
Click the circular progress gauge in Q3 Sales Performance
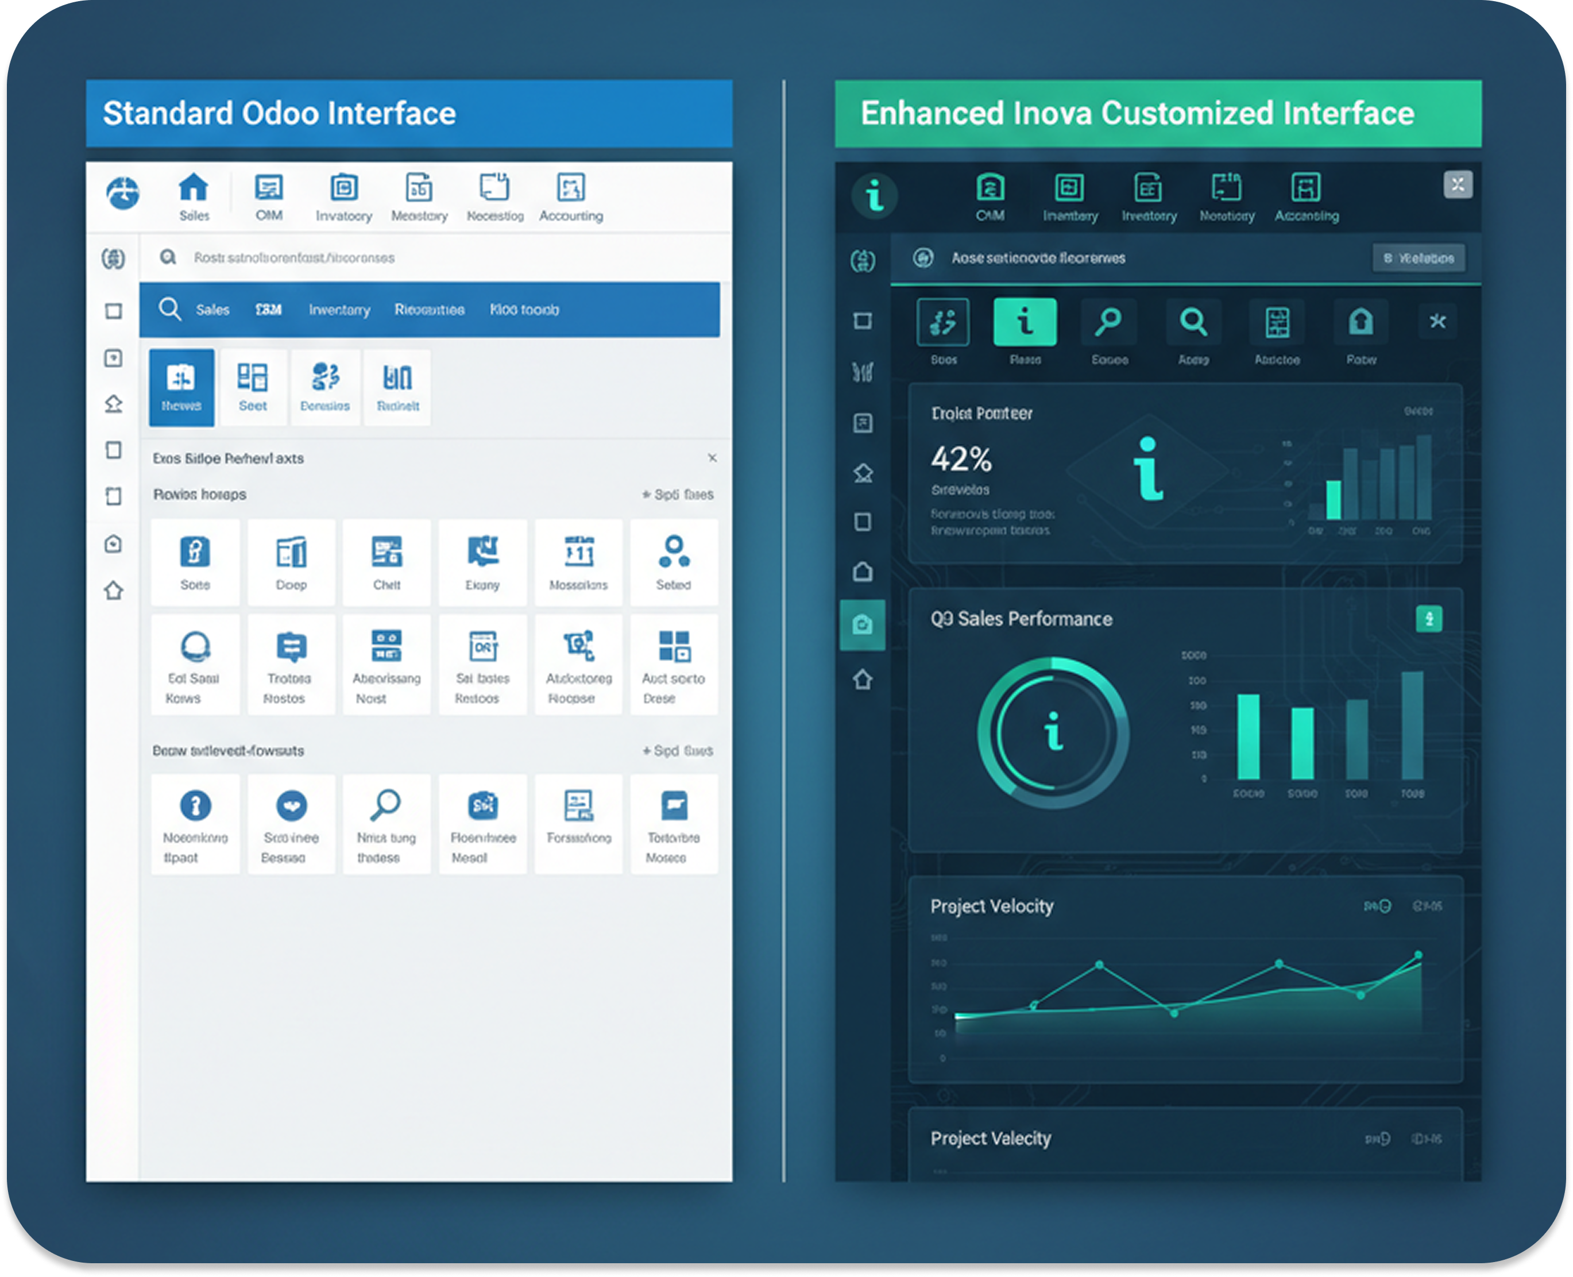coord(1053,734)
